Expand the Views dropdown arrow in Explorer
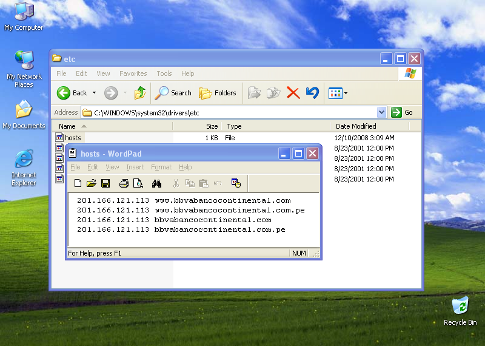The width and height of the screenshot is (485, 346). click(346, 93)
